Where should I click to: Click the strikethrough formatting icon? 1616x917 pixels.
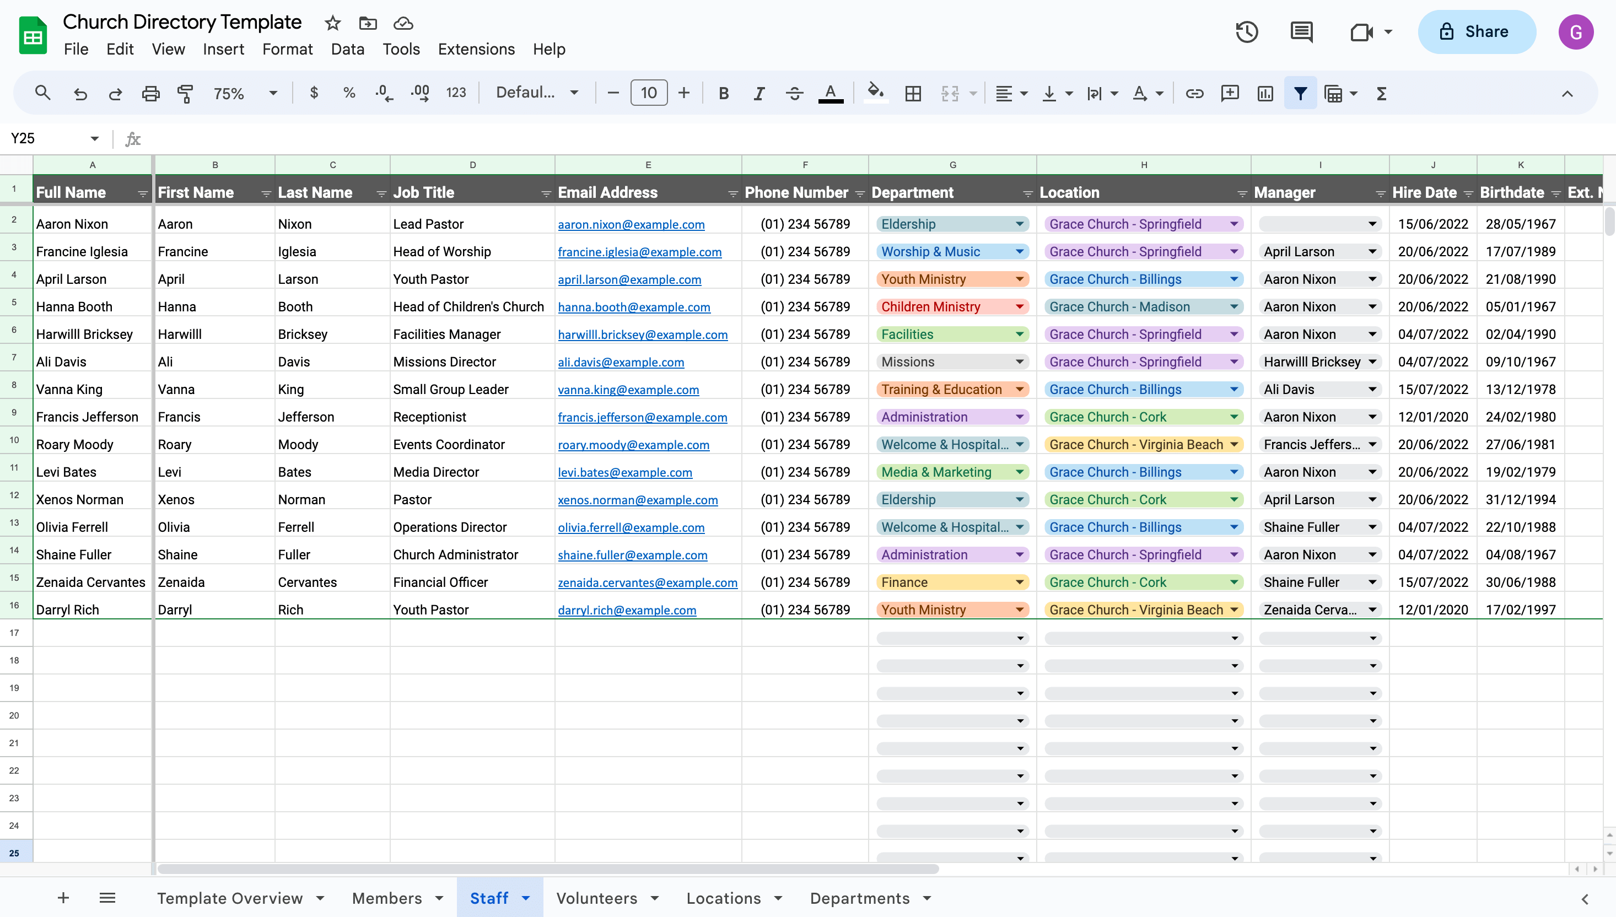pos(796,93)
